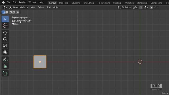Activate the Scale tool
169x95 pixels.
5,46
